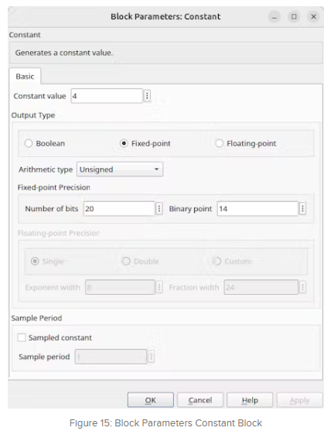Switch to the Basic tab
334x431 pixels.
25,76
